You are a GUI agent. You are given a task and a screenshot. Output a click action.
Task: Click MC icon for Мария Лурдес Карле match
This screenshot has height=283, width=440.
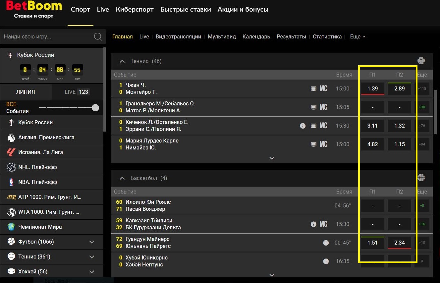coord(323,144)
